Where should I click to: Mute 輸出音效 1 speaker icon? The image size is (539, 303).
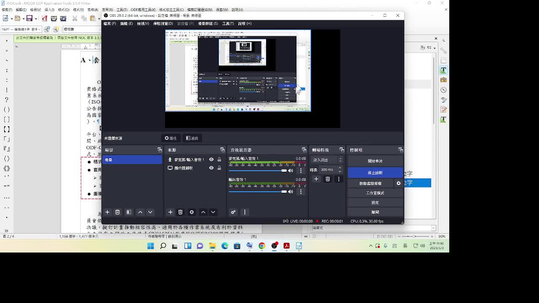pos(290,191)
